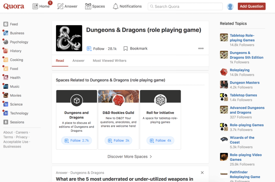Click the History topic icon
The height and width of the screenshot is (182, 275).
point(6,51)
